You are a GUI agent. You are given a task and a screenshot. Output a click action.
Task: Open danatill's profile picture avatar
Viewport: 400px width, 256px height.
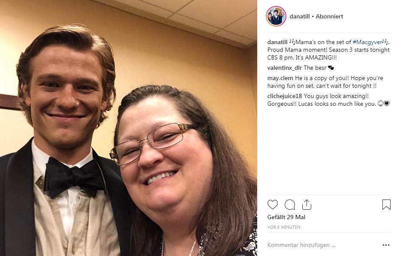point(276,16)
